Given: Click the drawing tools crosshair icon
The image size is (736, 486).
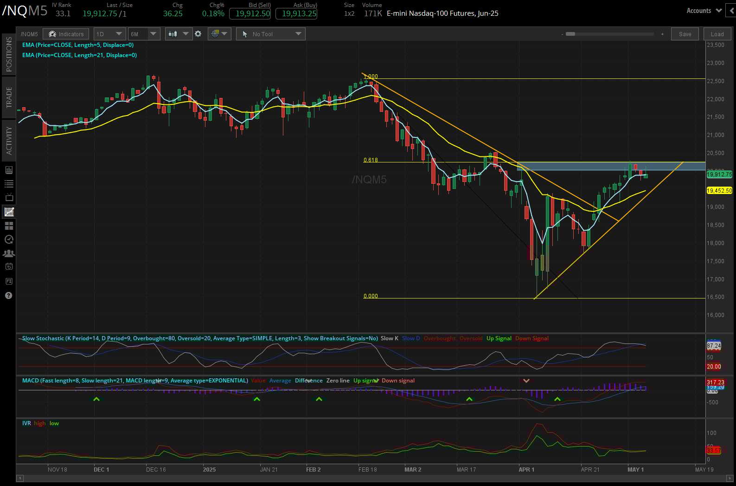Looking at the screenshot, I should pyautogui.click(x=215, y=34).
